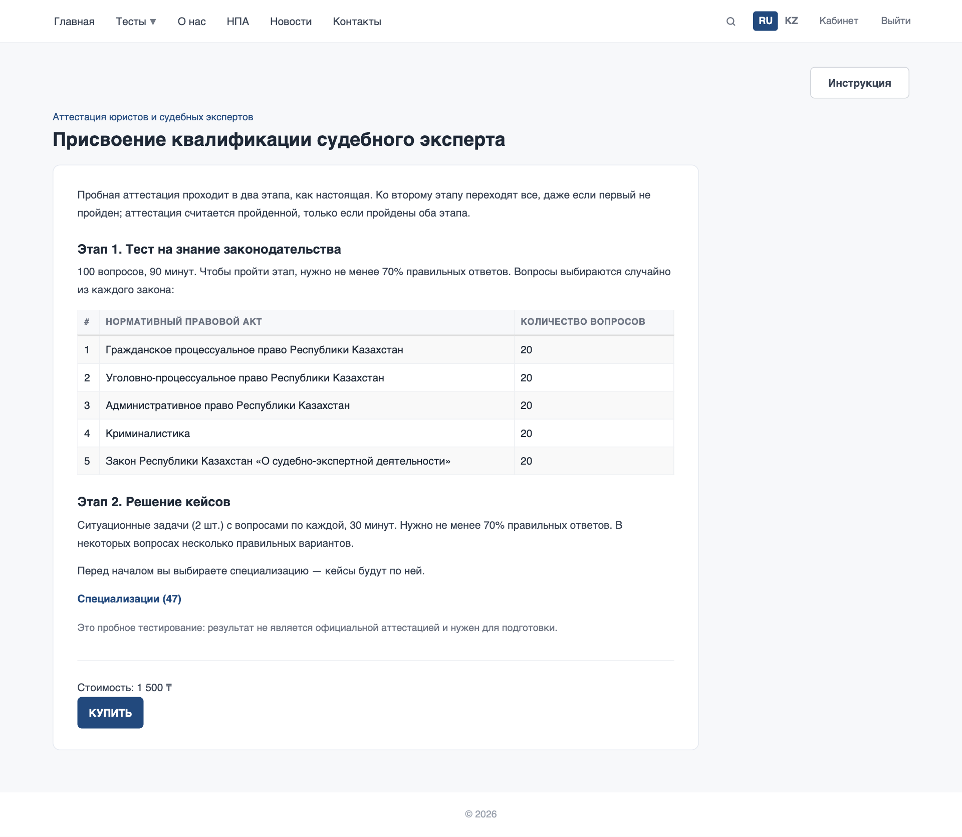
Task: Open Кабинет link
Action: click(x=839, y=21)
